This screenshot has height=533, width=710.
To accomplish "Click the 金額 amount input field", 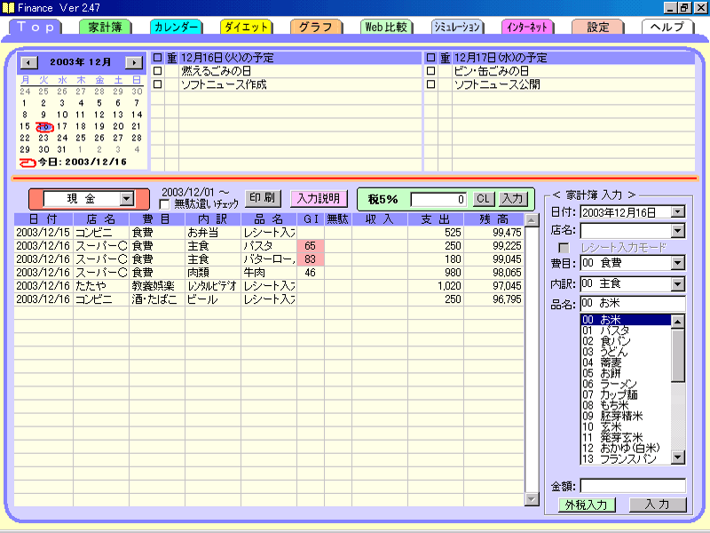I will [633, 486].
